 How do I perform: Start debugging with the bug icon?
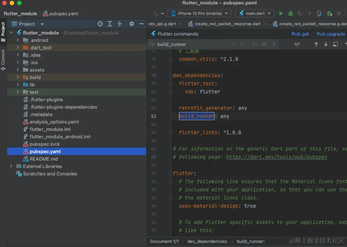pos(291,13)
